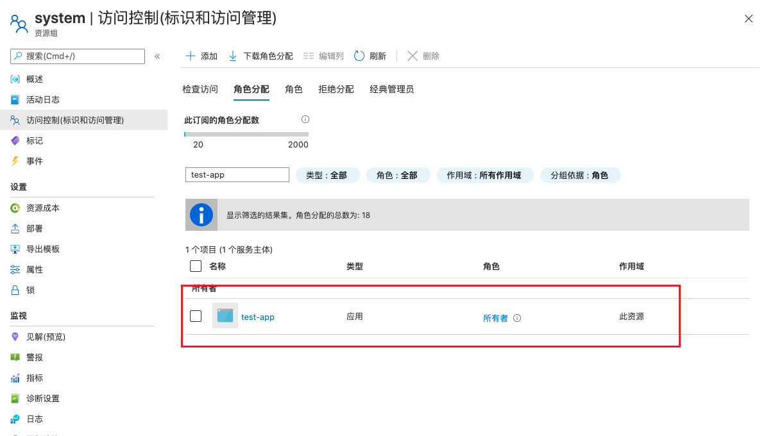
Task: Select the test-app row checkbox
Action: pos(196,316)
